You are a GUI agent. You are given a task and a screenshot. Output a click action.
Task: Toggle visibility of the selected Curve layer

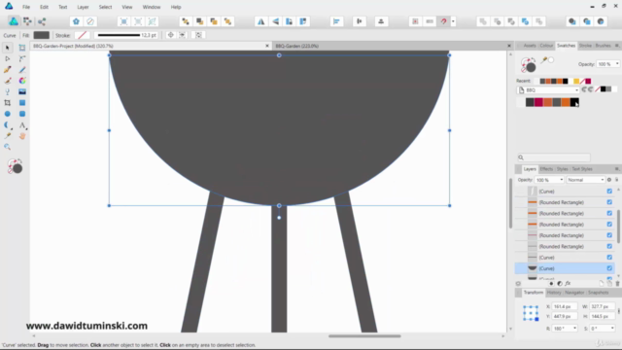609,268
